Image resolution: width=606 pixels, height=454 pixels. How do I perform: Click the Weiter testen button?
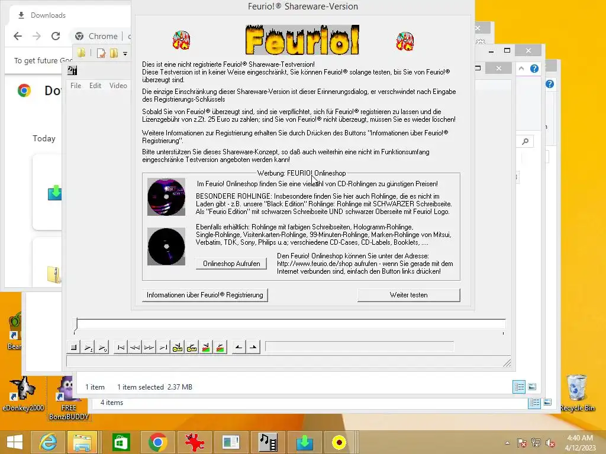(408, 295)
